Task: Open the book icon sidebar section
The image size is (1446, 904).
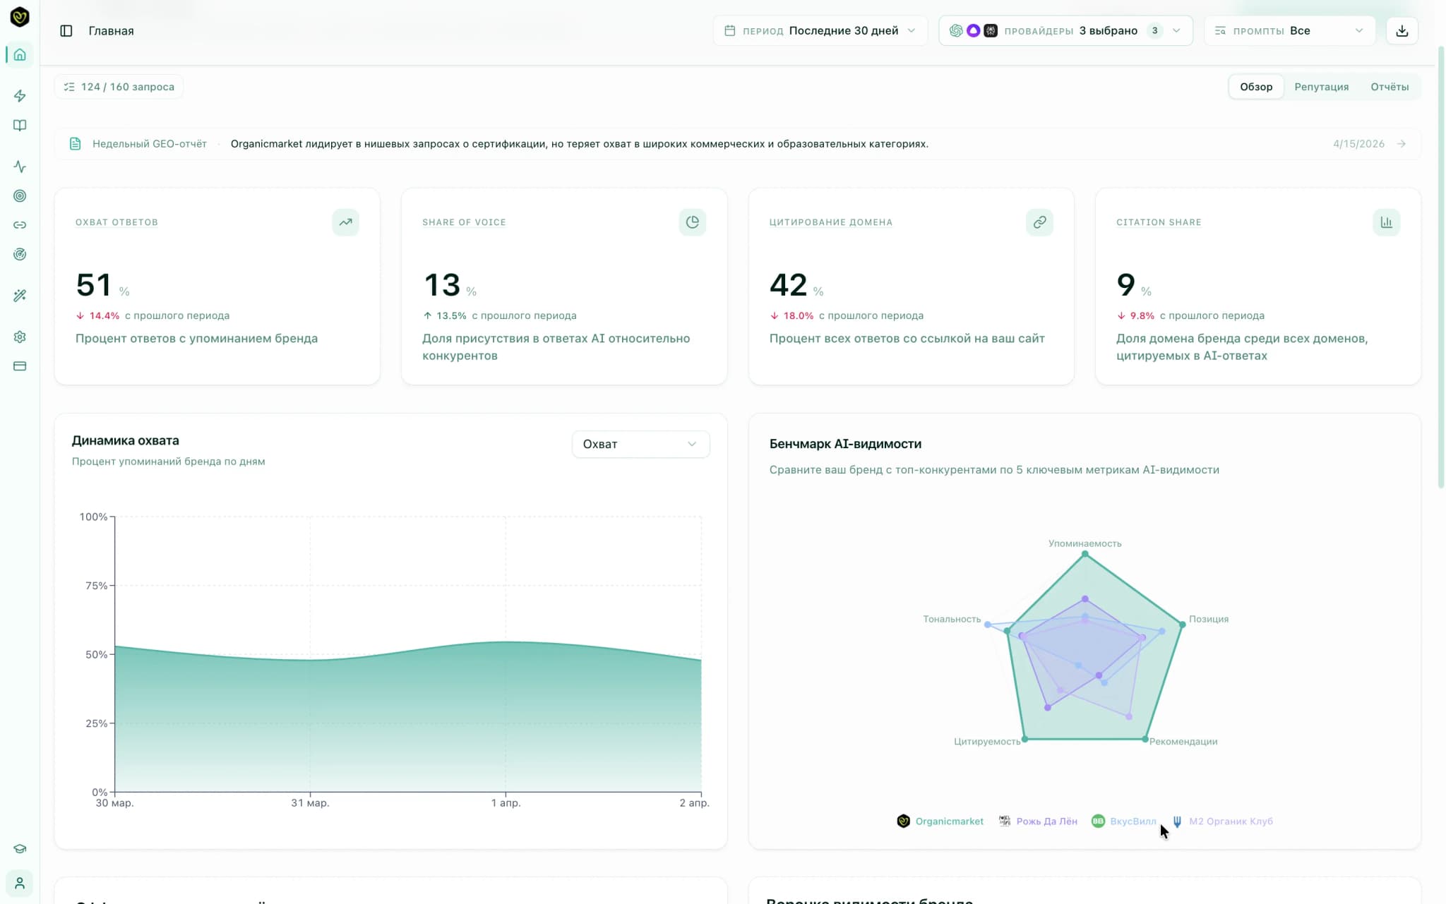Action: pyautogui.click(x=20, y=125)
